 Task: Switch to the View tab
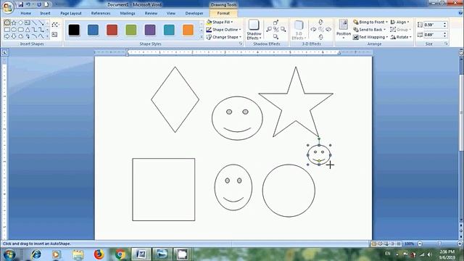[171, 13]
